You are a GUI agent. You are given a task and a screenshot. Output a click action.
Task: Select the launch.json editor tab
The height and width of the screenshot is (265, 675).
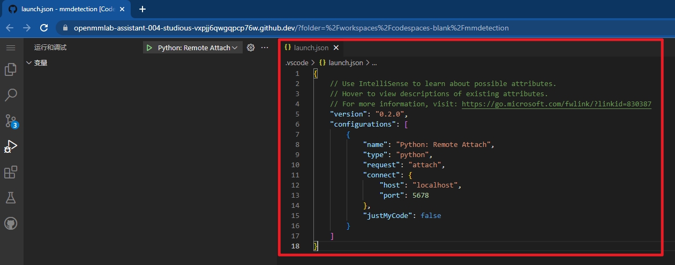pyautogui.click(x=311, y=48)
